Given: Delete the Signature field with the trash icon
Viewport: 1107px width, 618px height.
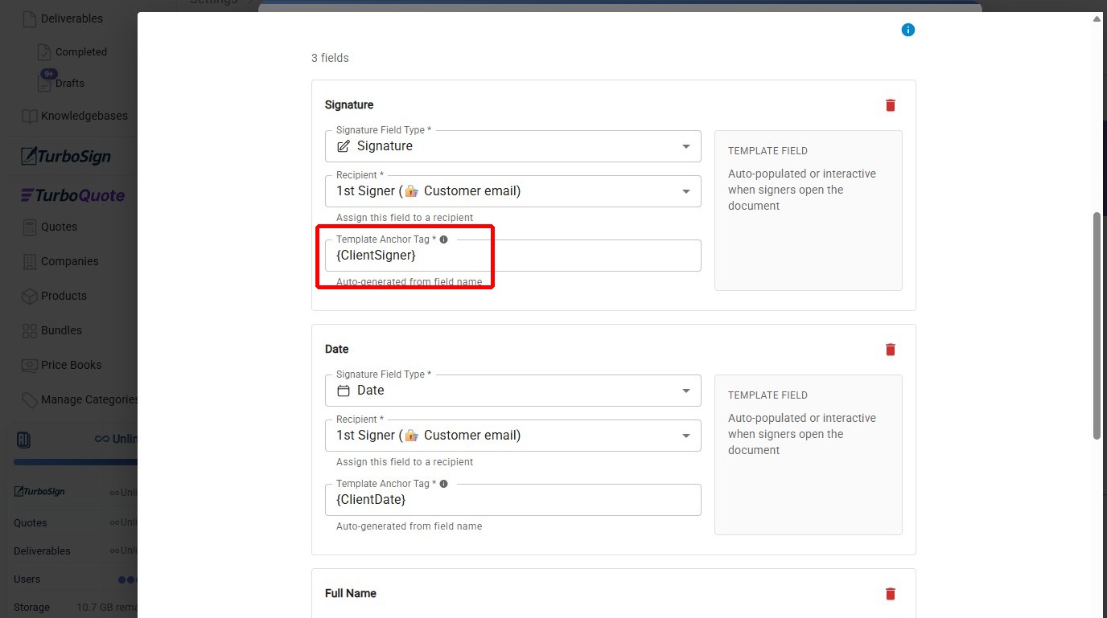Looking at the screenshot, I should click(890, 104).
